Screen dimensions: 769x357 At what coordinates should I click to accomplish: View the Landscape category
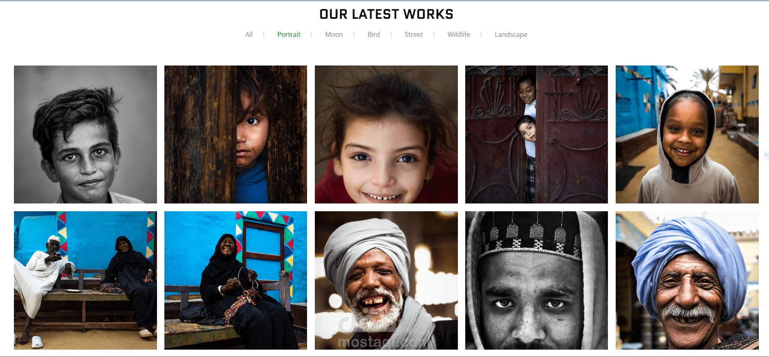(x=511, y=34)
